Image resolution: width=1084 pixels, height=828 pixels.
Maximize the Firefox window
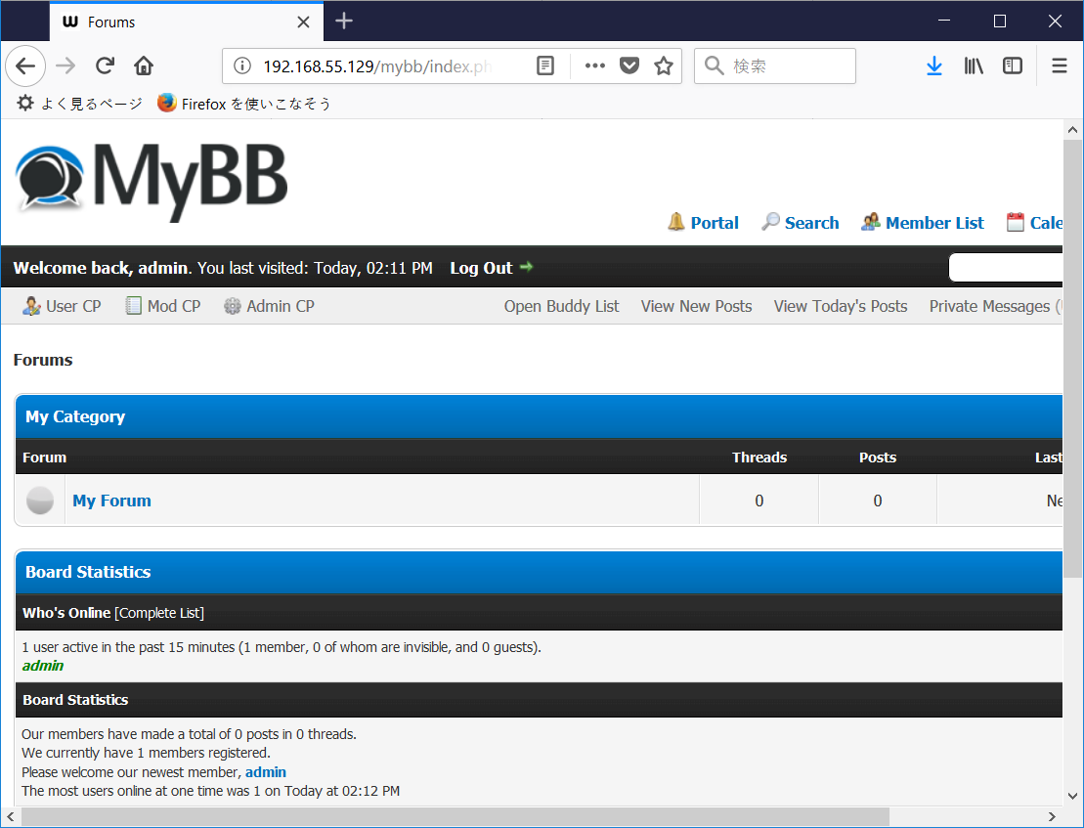1000,22
